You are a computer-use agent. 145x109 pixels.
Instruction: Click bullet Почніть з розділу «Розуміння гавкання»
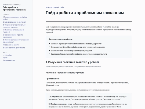[x=77, y=44]
